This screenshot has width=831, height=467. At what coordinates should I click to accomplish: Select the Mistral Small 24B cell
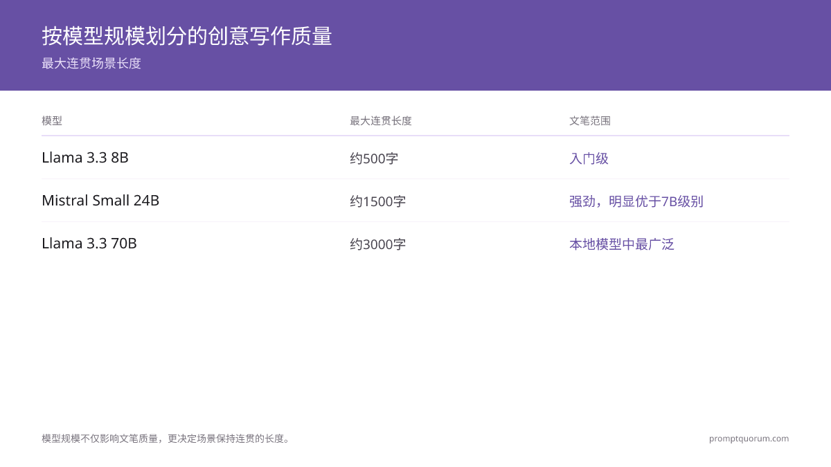(x=100, y=201)
